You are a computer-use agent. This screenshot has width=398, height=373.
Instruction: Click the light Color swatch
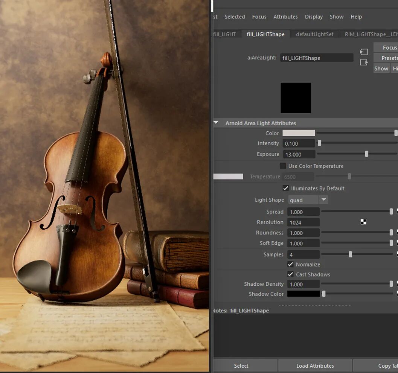(x=299, y=133)
